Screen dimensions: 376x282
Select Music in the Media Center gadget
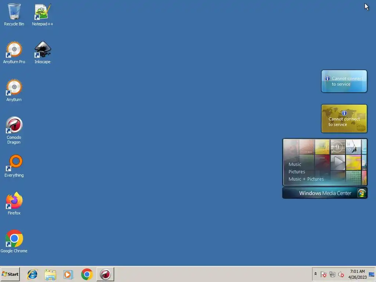coord(295,164)
